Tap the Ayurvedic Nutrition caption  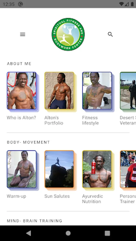pyautogui.click(x=92, y=199)
